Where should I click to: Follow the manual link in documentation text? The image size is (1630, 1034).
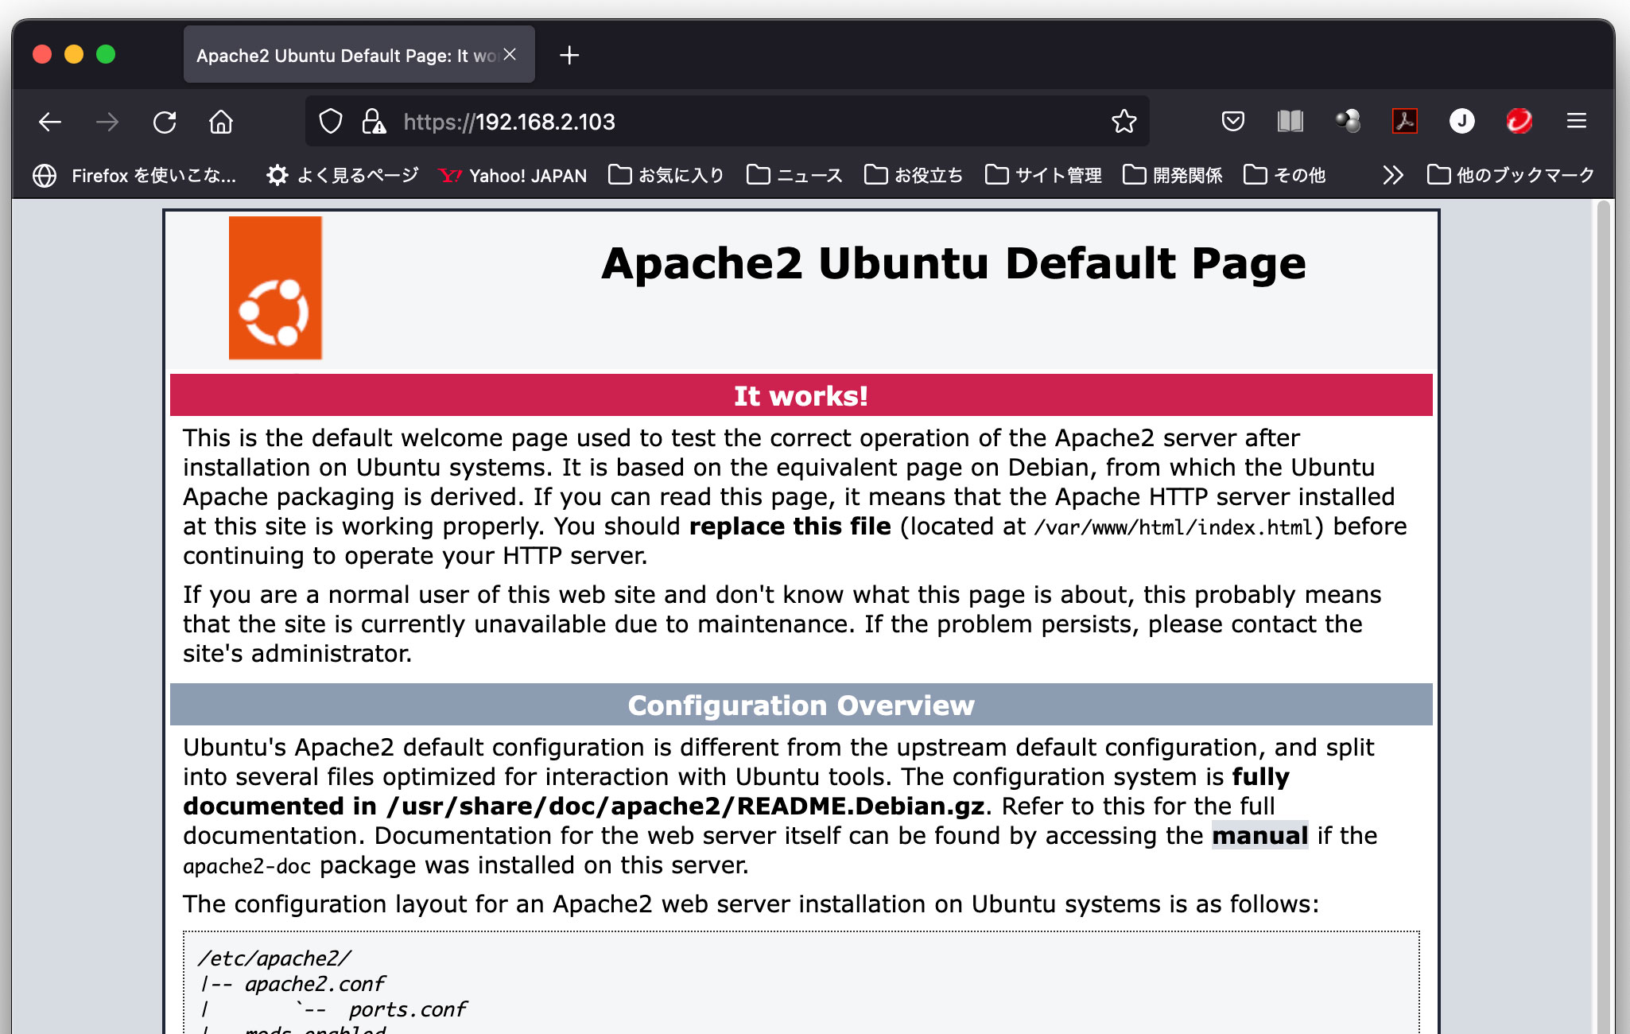(x=1259, y=835)
